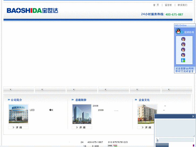The height and width of the screenshot is (147, 196).
Task: Click the 400-675-887 hotline number
Action: click(x=174, y=15)
